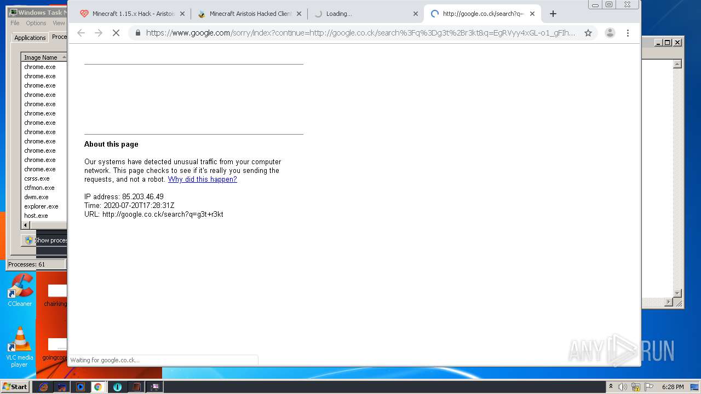Close the google.co.ck search tab

point(532,14)
